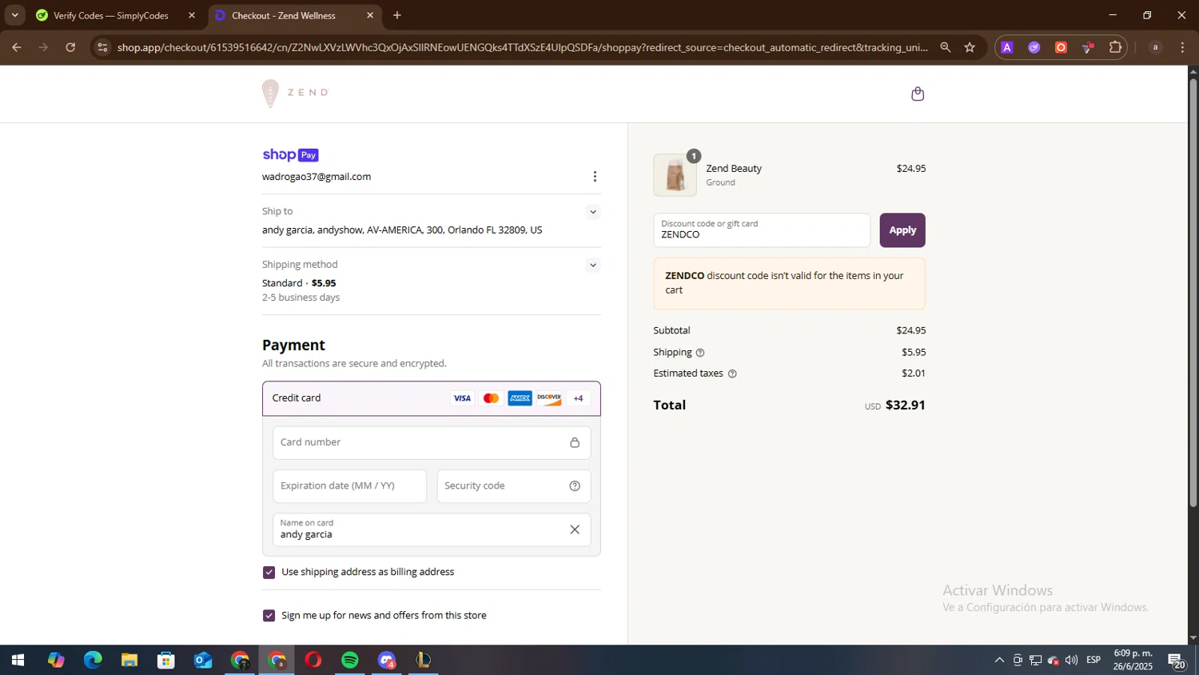Open Outlook from the taskbar
The width and height of the screenshot is (1199, 675).
[203, 661]
